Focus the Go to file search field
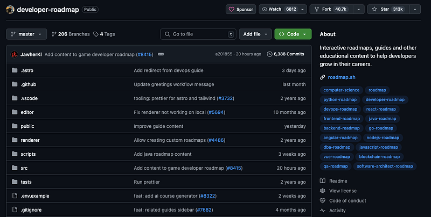Screen dimensions: 431x217 click(198, 34)
